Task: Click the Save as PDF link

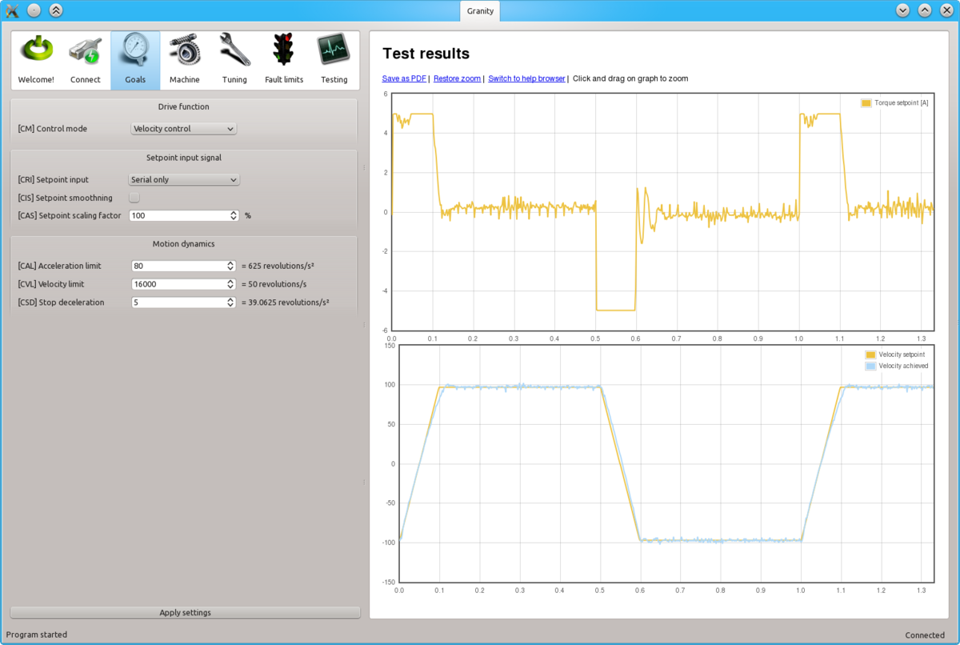Action: tap(403, 78)
